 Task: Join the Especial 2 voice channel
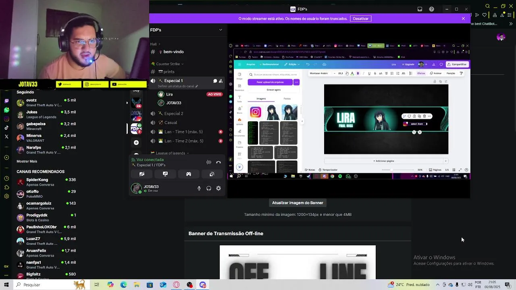click(x=187, y=114)
